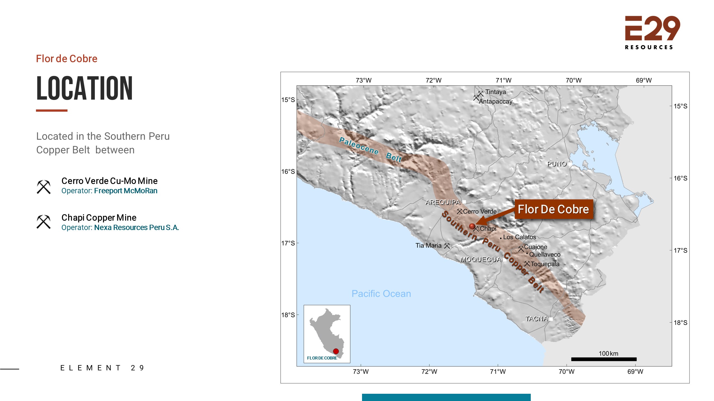
Task: Click the Cerro Verde mine symbol on map
Action: pyautogui.click(x=459, y=211)
